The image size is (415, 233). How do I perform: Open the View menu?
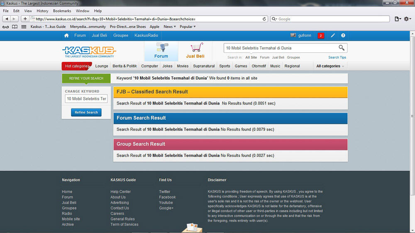28,11
